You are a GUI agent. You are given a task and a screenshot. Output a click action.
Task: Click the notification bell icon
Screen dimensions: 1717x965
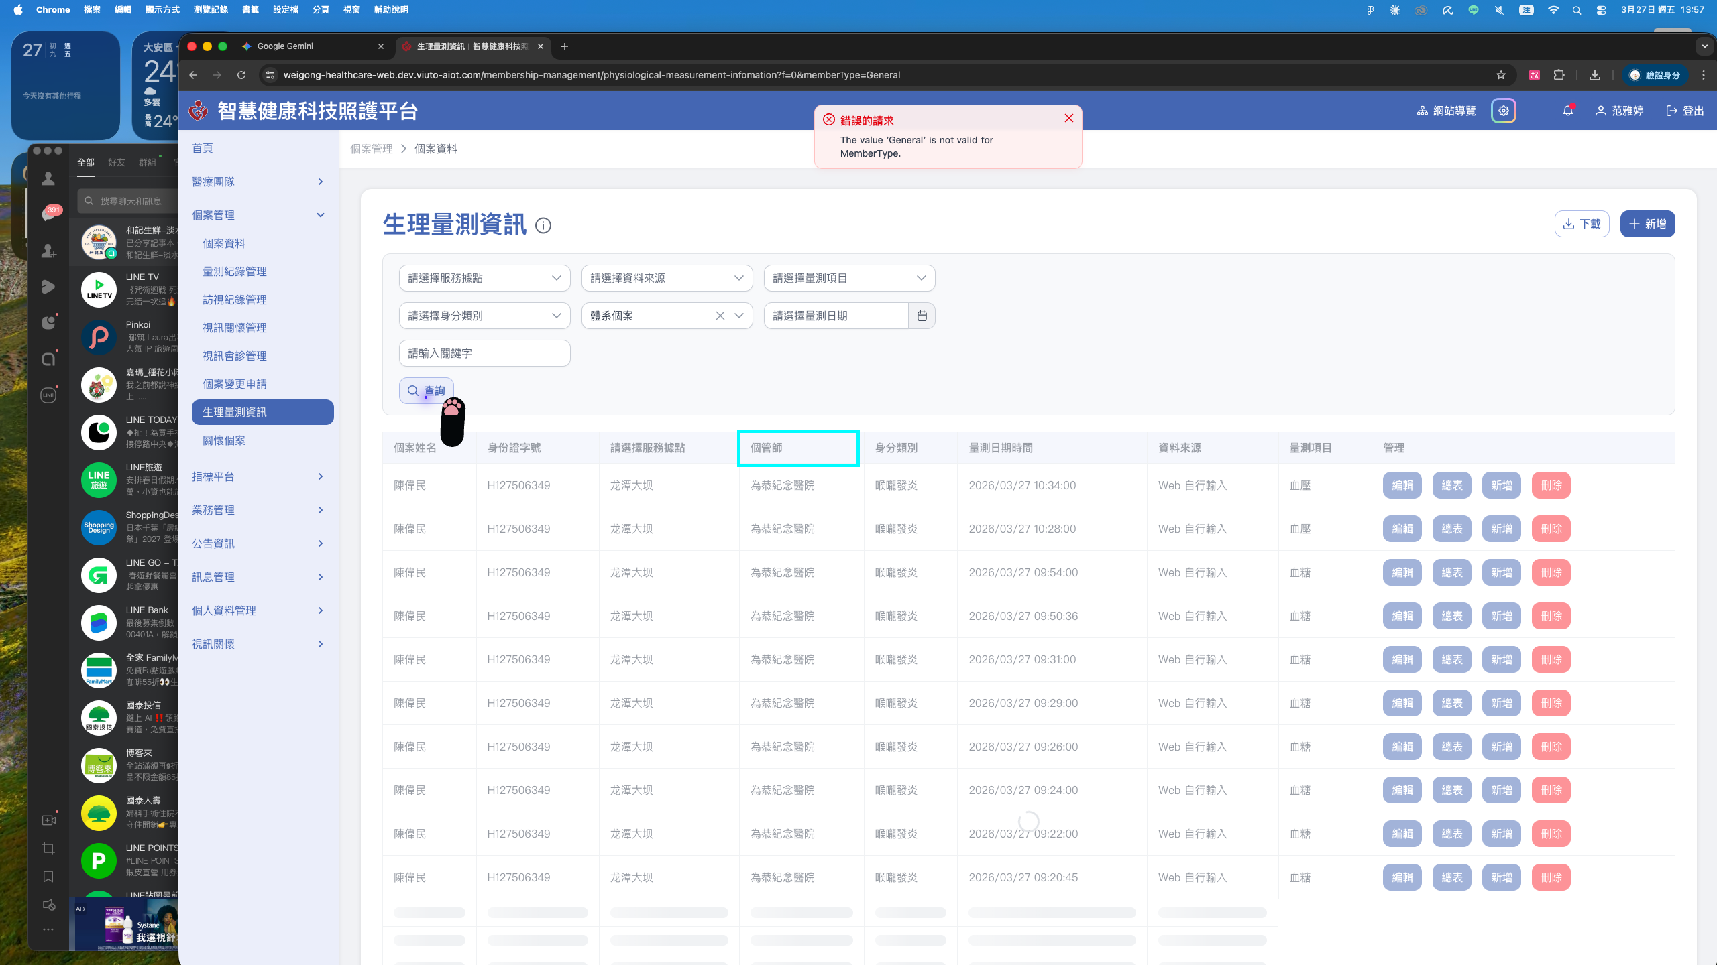pos(1567,111)
